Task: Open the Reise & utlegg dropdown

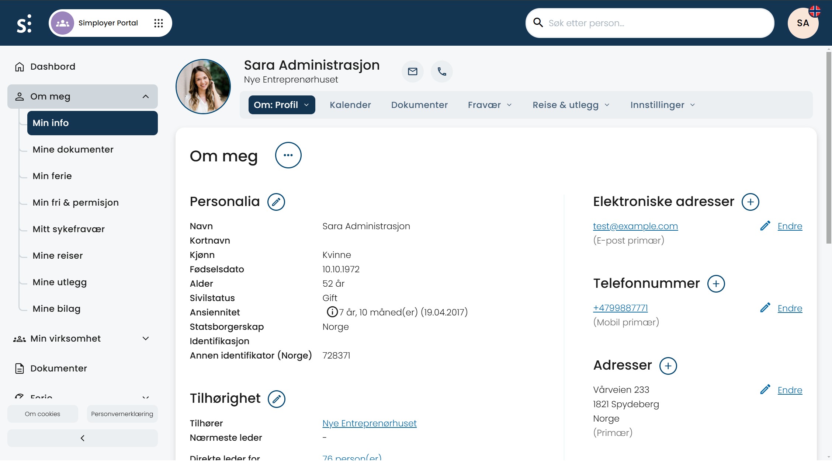Action: (571, 105)
